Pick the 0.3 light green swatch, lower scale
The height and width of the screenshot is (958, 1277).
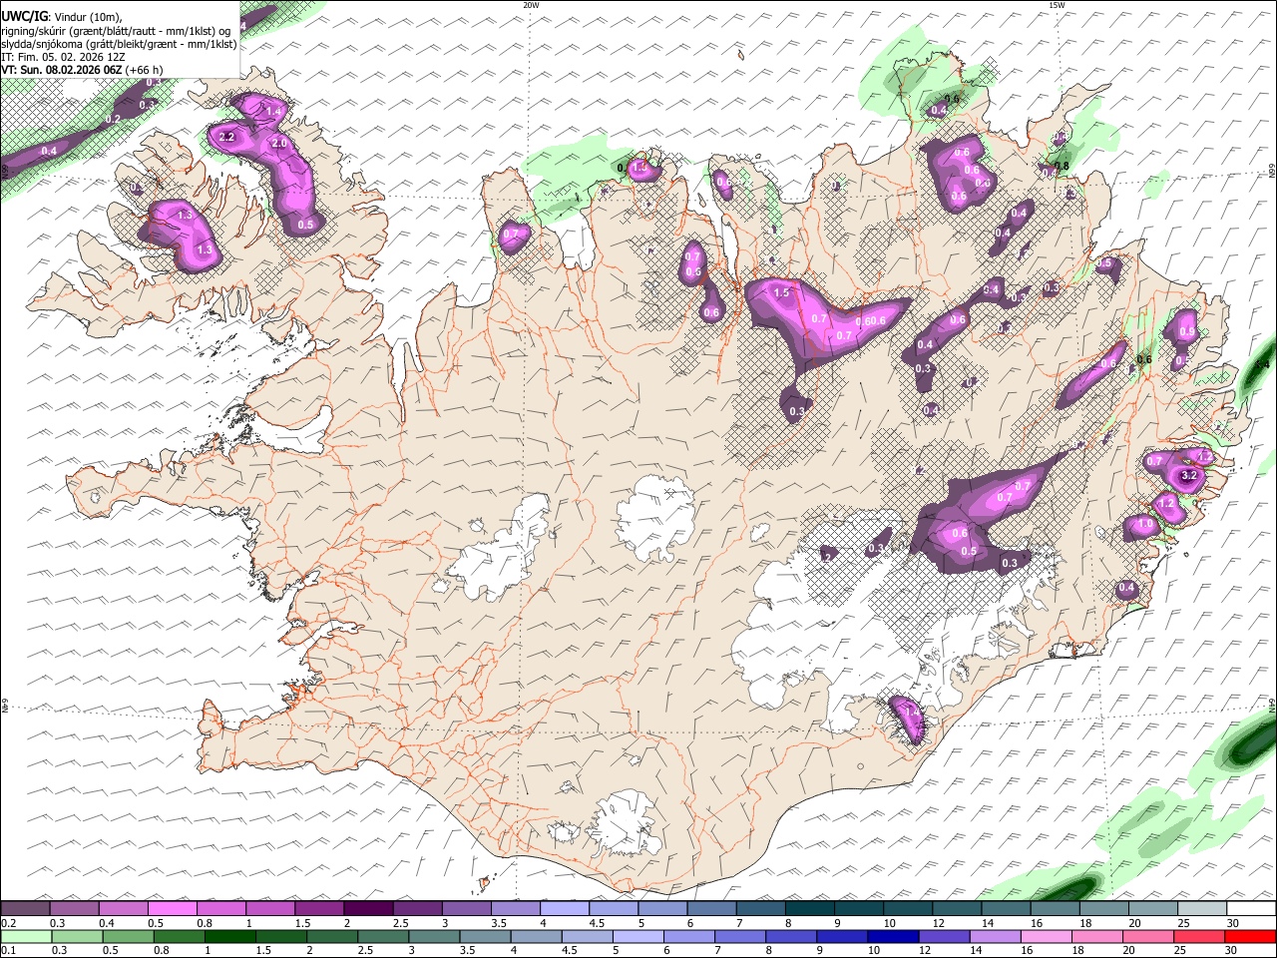[x=77, y=936]
